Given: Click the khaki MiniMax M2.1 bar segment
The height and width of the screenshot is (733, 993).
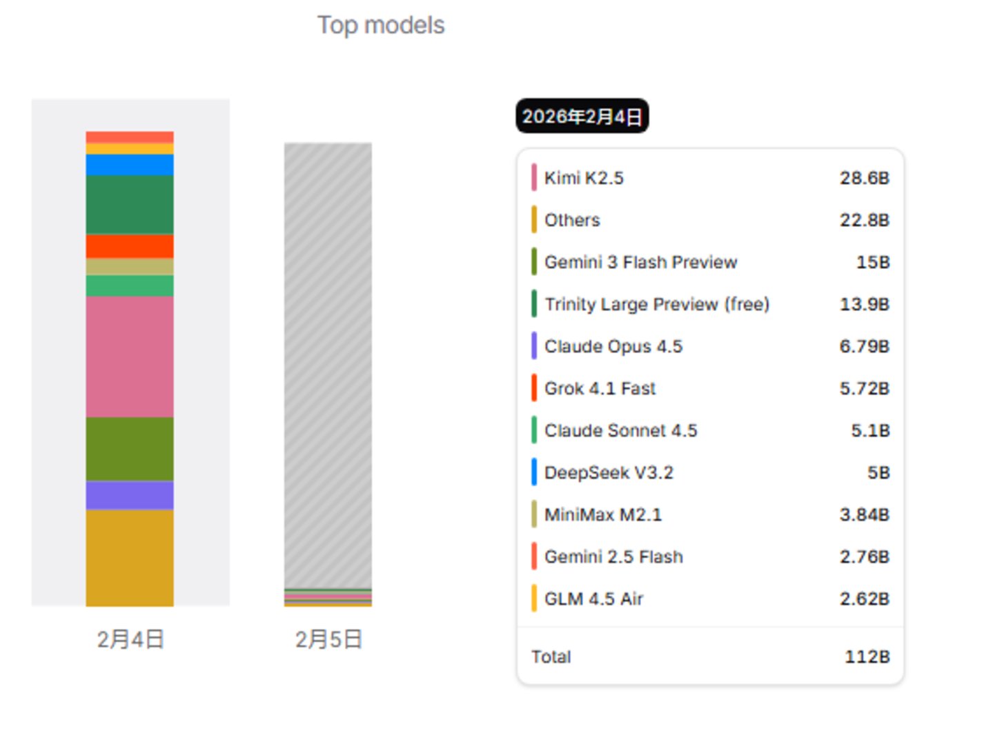Looking at the screenshot, I should point(130,267).
